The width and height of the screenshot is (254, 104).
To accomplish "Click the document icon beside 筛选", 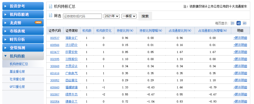I will point(51,15).
